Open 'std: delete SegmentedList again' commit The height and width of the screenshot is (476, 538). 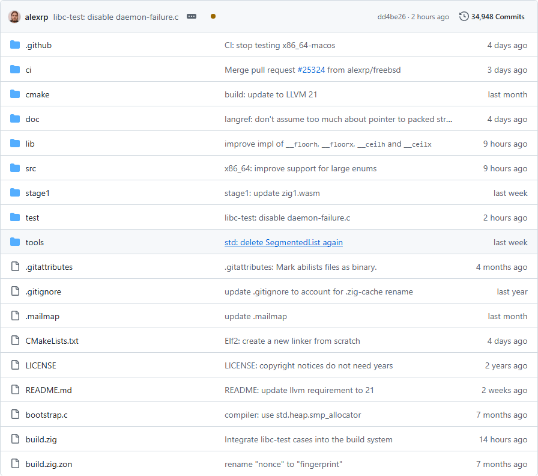coord(283,242)
